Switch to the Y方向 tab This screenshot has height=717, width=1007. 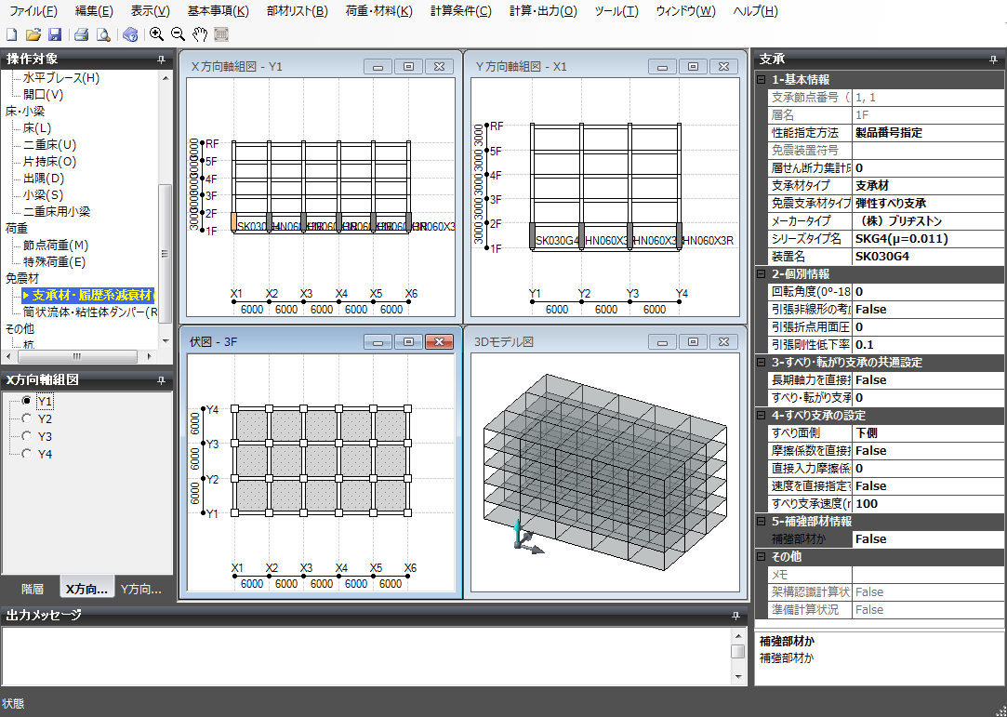pyautogui.click(x=141, y=590)
